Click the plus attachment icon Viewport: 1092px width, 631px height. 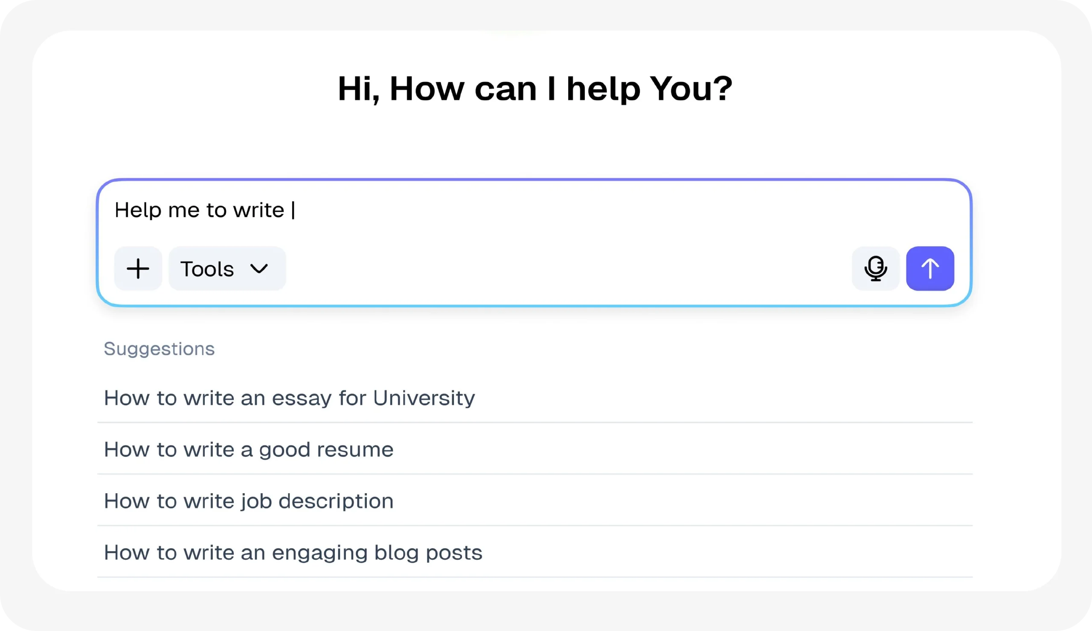(x=138, y=269)
